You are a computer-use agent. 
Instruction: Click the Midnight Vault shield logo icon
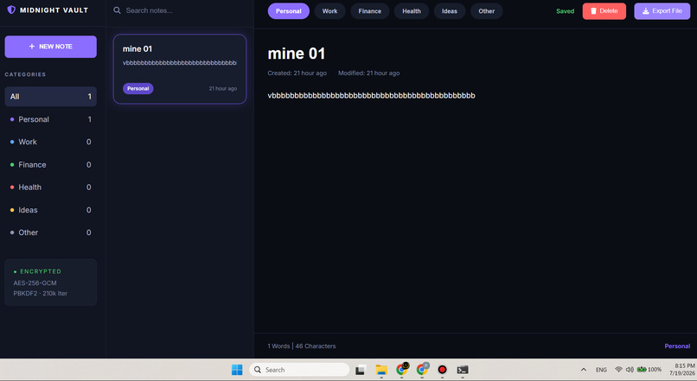point(11,10)
